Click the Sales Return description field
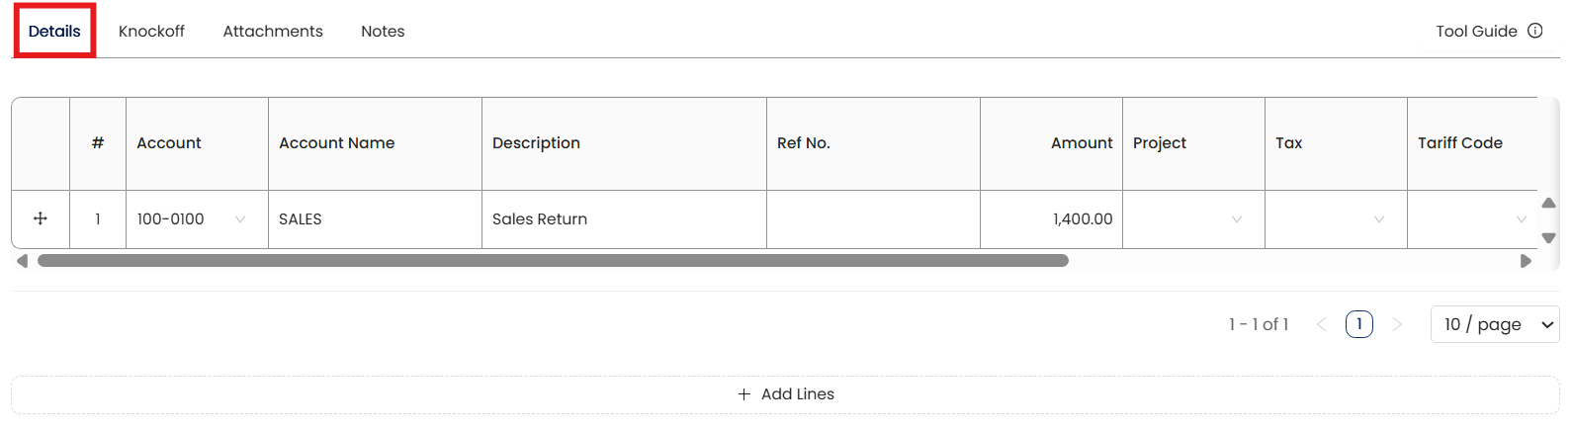 tap(623, 219)
